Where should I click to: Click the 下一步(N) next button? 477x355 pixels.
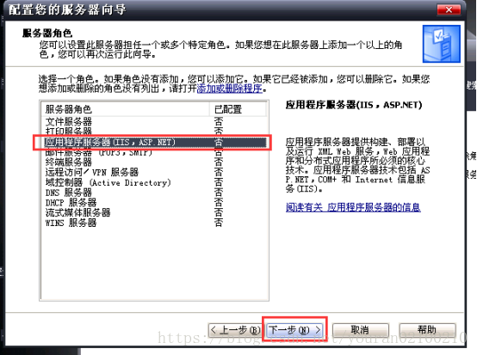(x=294, y=330)
